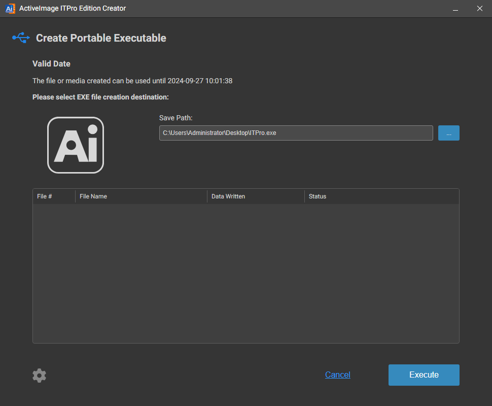Click the 'Valid Date' label

[51, 64]
